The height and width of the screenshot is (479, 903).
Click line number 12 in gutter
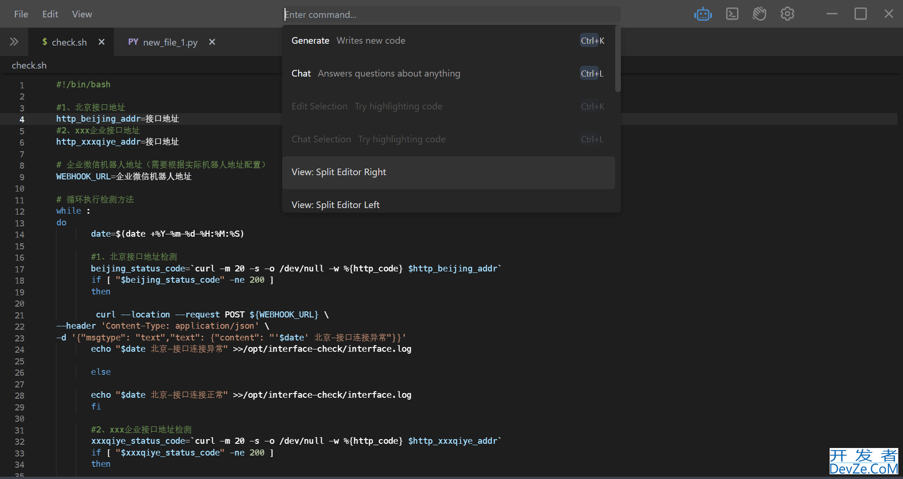pyautogui.click(x=19, y=211)
